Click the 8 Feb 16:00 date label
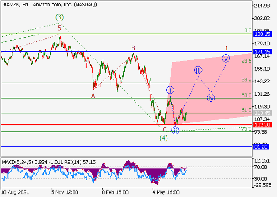The height and width of the screenshot is (197, 277). (x=115, y=192)
